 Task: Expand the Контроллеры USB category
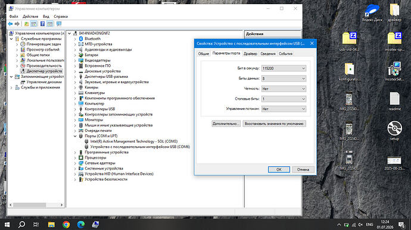[75, 109]
